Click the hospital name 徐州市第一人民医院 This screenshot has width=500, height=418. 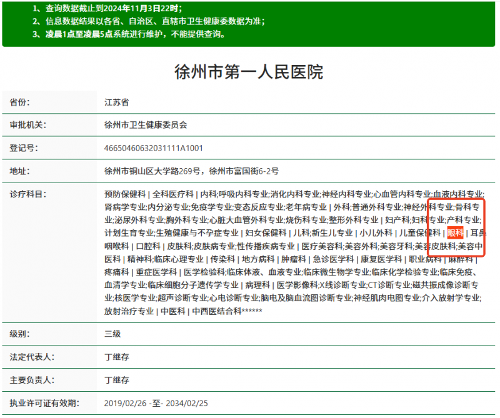point(249,71)
